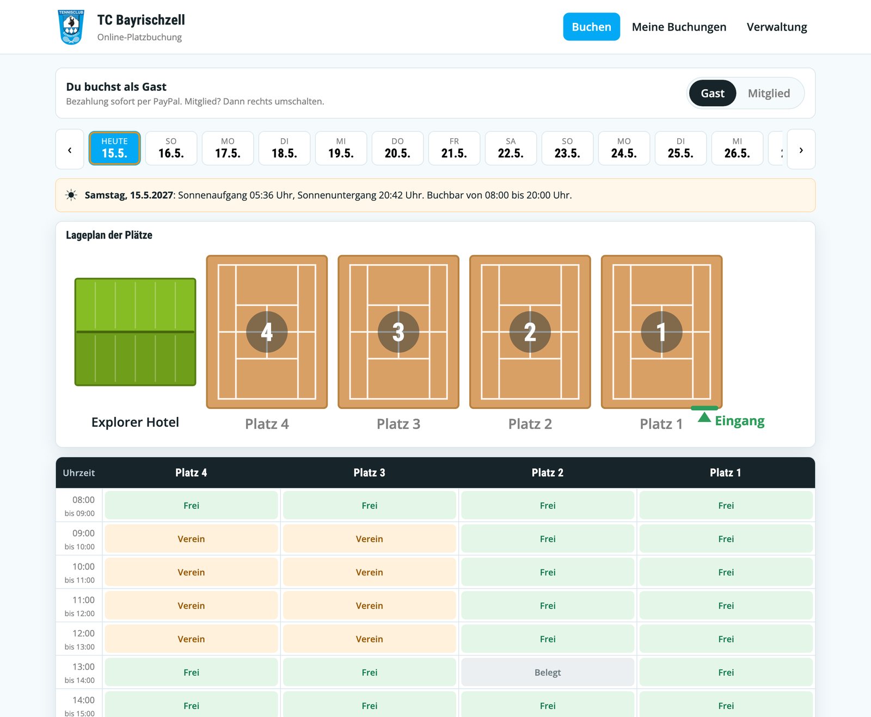The height and width of the screenshot is (717, 871).
Task: Book free 09:00 slot on Platz 2
Action: pyautogui.click(x=548, y=539)
